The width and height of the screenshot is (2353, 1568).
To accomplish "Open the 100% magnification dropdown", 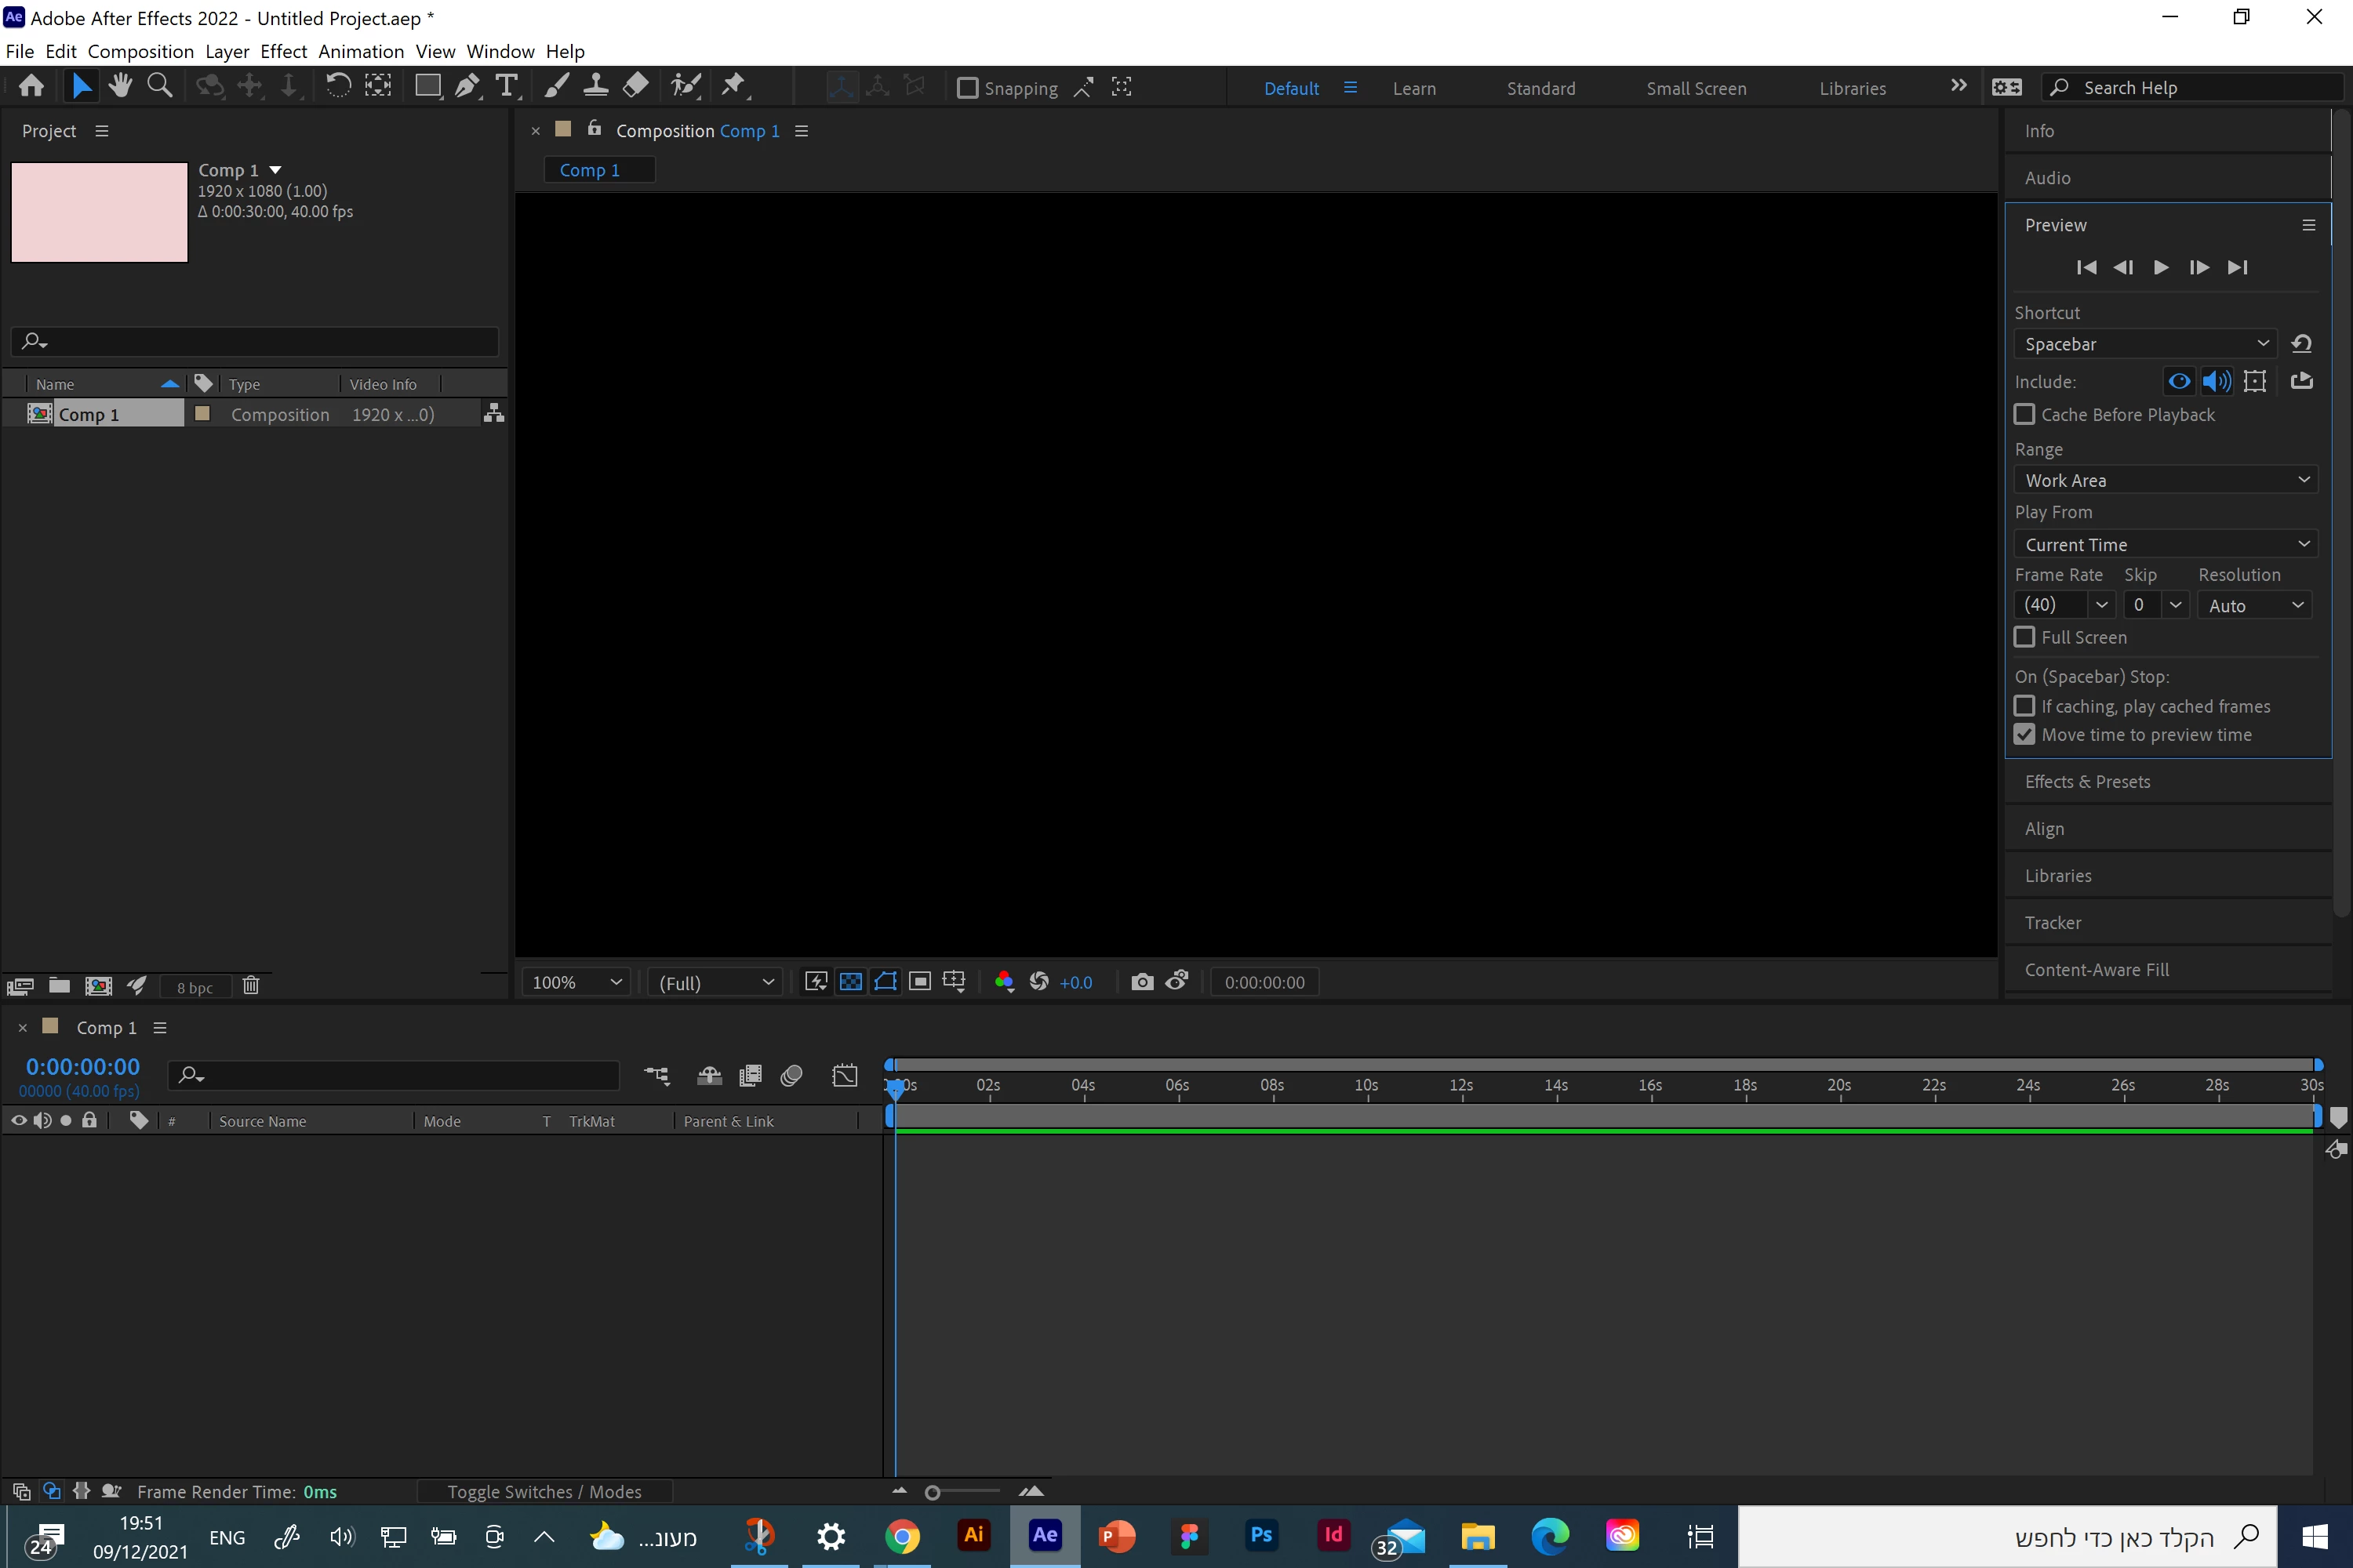I will coord(576,982).
